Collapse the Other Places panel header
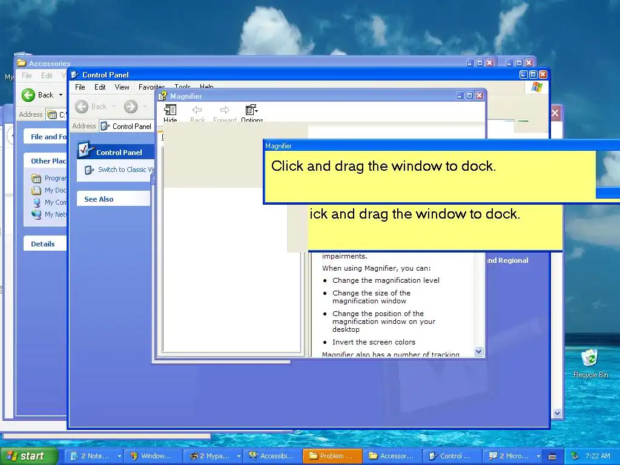Screen dimensions: 620x465 [45, 161]
